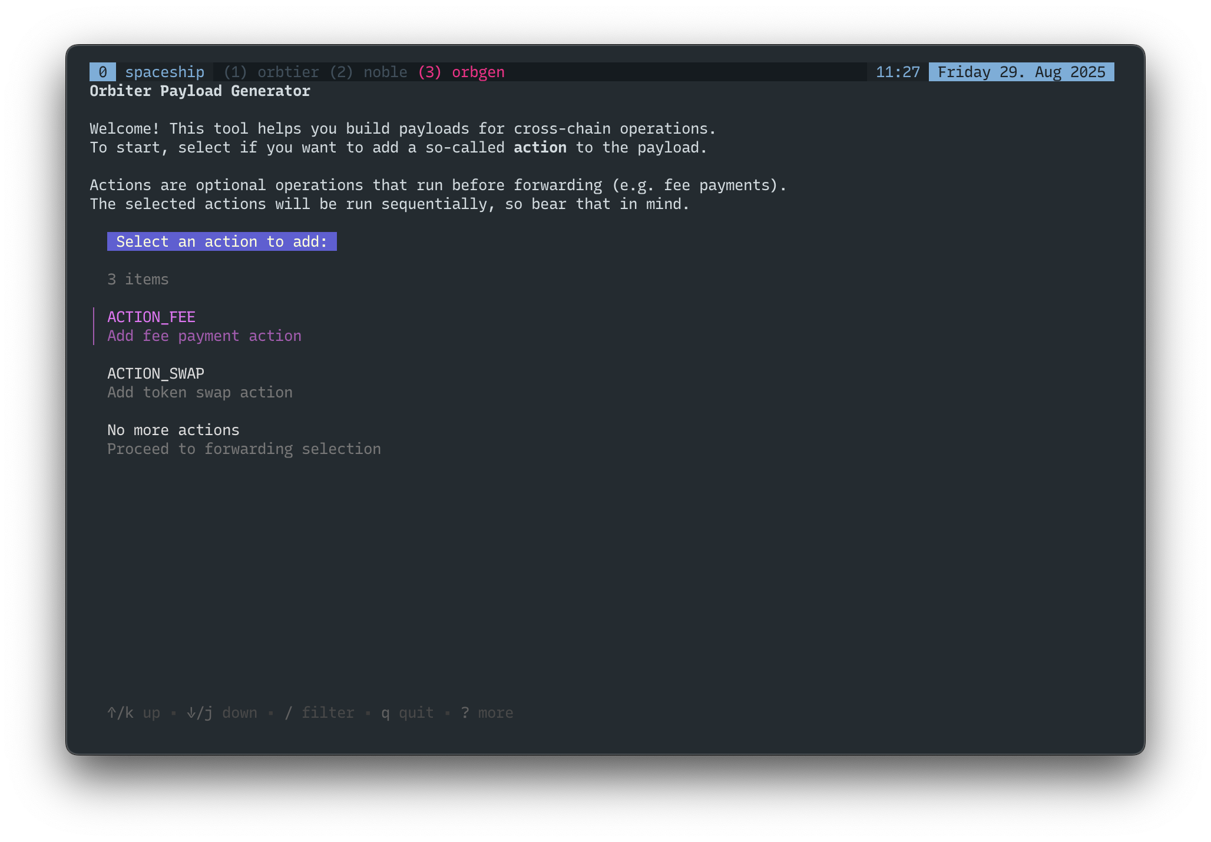Click the down arrow '↓/j down' hint
Image resolution: width=1211 pixels, height=842 pixels.
coord(222,712)
